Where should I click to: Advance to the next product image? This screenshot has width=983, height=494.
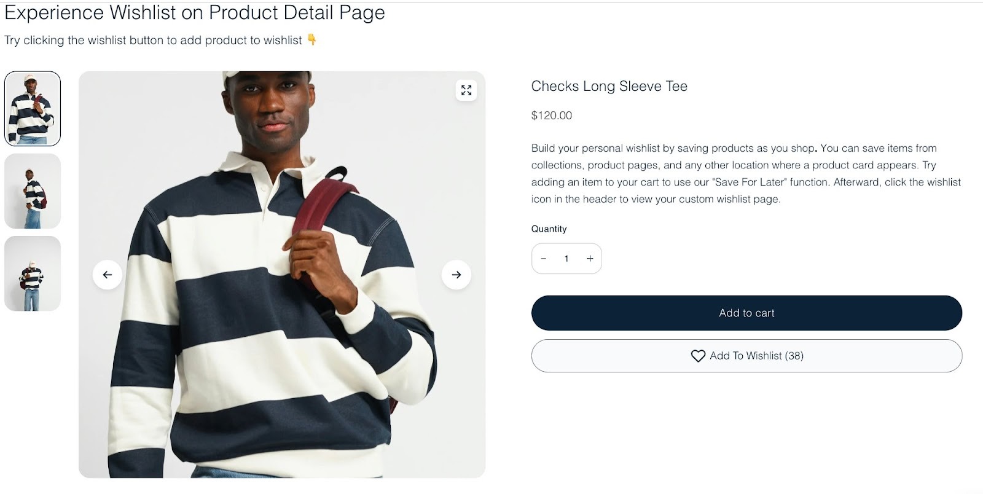456,275
